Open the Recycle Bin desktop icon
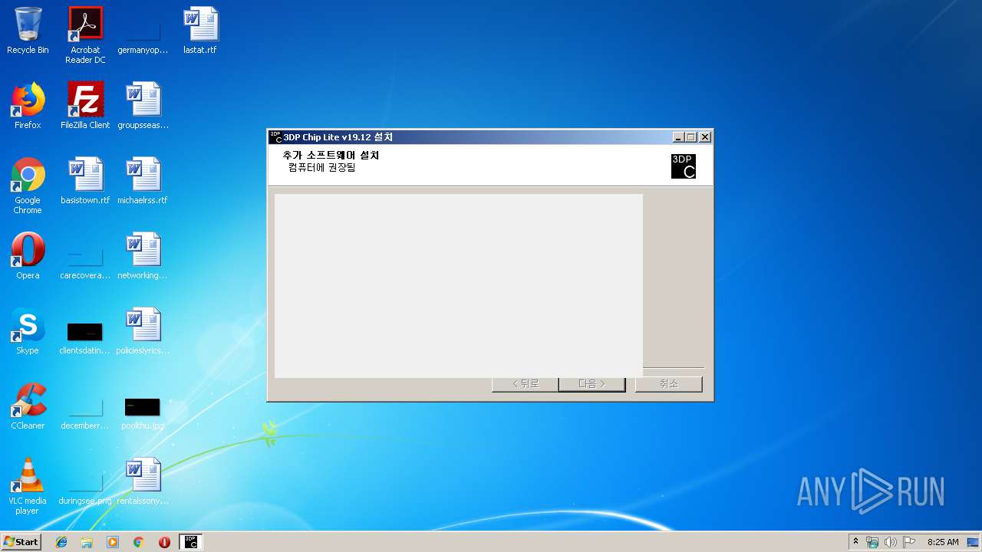The height and width of the screenshot is (552, 982). (x=28, y=31)
